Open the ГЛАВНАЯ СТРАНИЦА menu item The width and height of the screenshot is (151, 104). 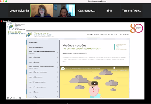pyautogui.click(x=93, y=35)
